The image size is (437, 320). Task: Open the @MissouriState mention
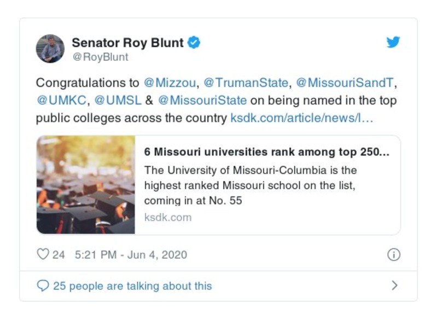[x=202, y=101]
